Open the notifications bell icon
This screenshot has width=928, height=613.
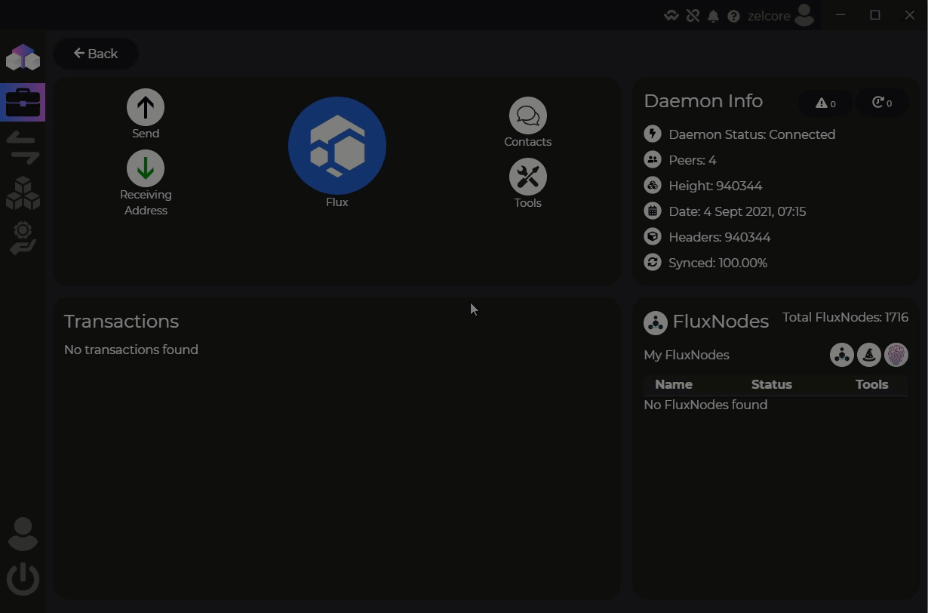[x=713, y=16]
